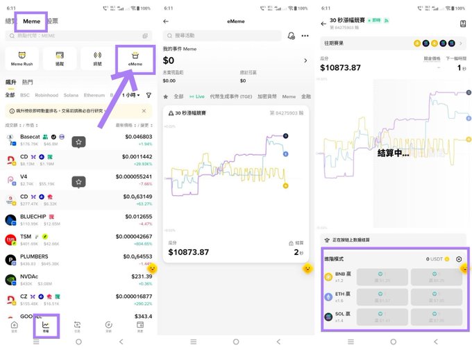
Task: Open the TSM token row
Action: (x=78, y=240)
